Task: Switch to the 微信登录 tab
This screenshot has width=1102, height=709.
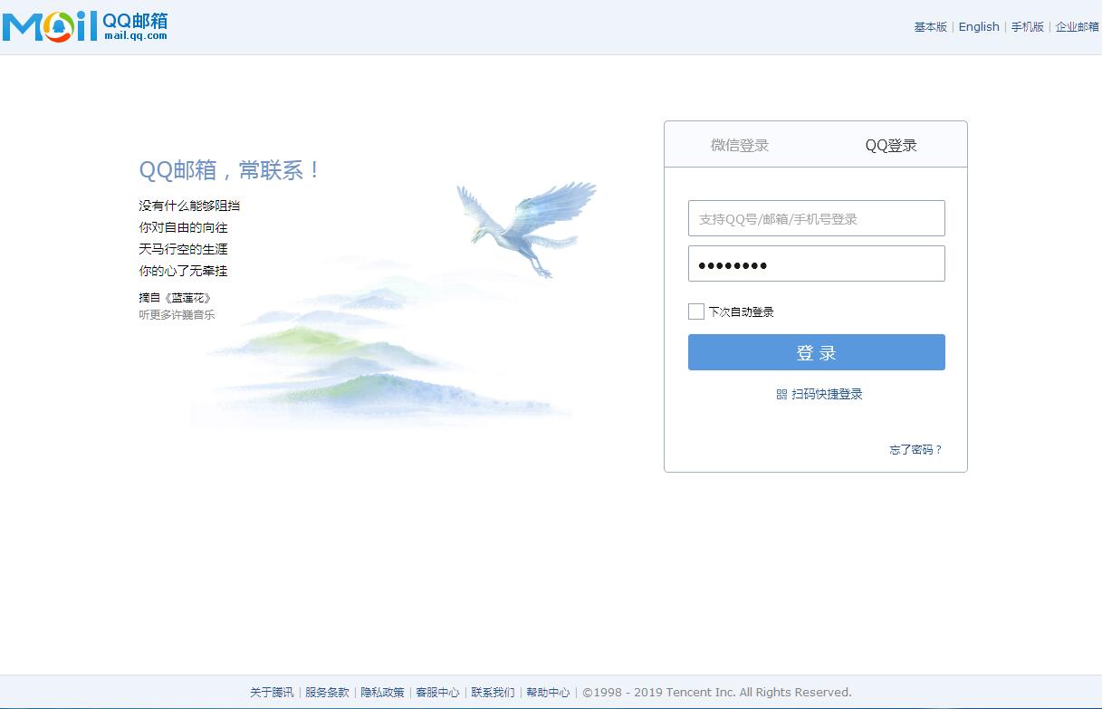Action: [x=740, y=145]
